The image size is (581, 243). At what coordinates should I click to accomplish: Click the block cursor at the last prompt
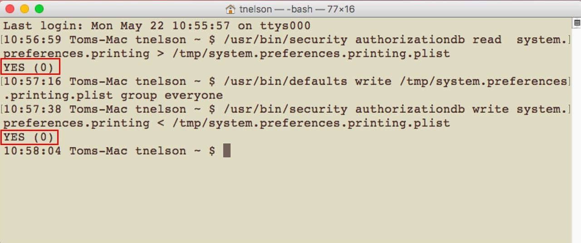[x=226, y=151]
